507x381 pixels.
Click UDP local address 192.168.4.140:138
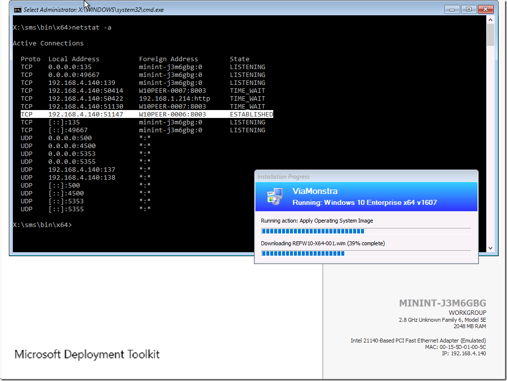[x=82, y=178]
